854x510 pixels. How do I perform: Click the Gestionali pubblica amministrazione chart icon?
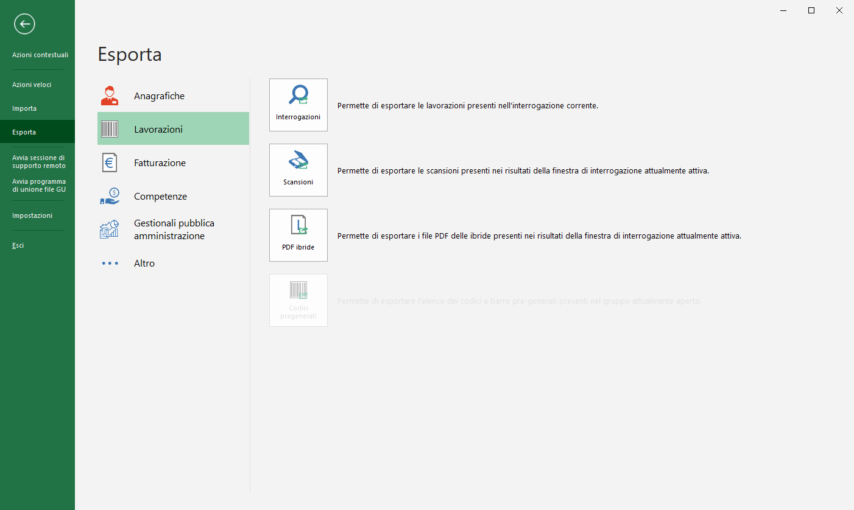(110, 229)
